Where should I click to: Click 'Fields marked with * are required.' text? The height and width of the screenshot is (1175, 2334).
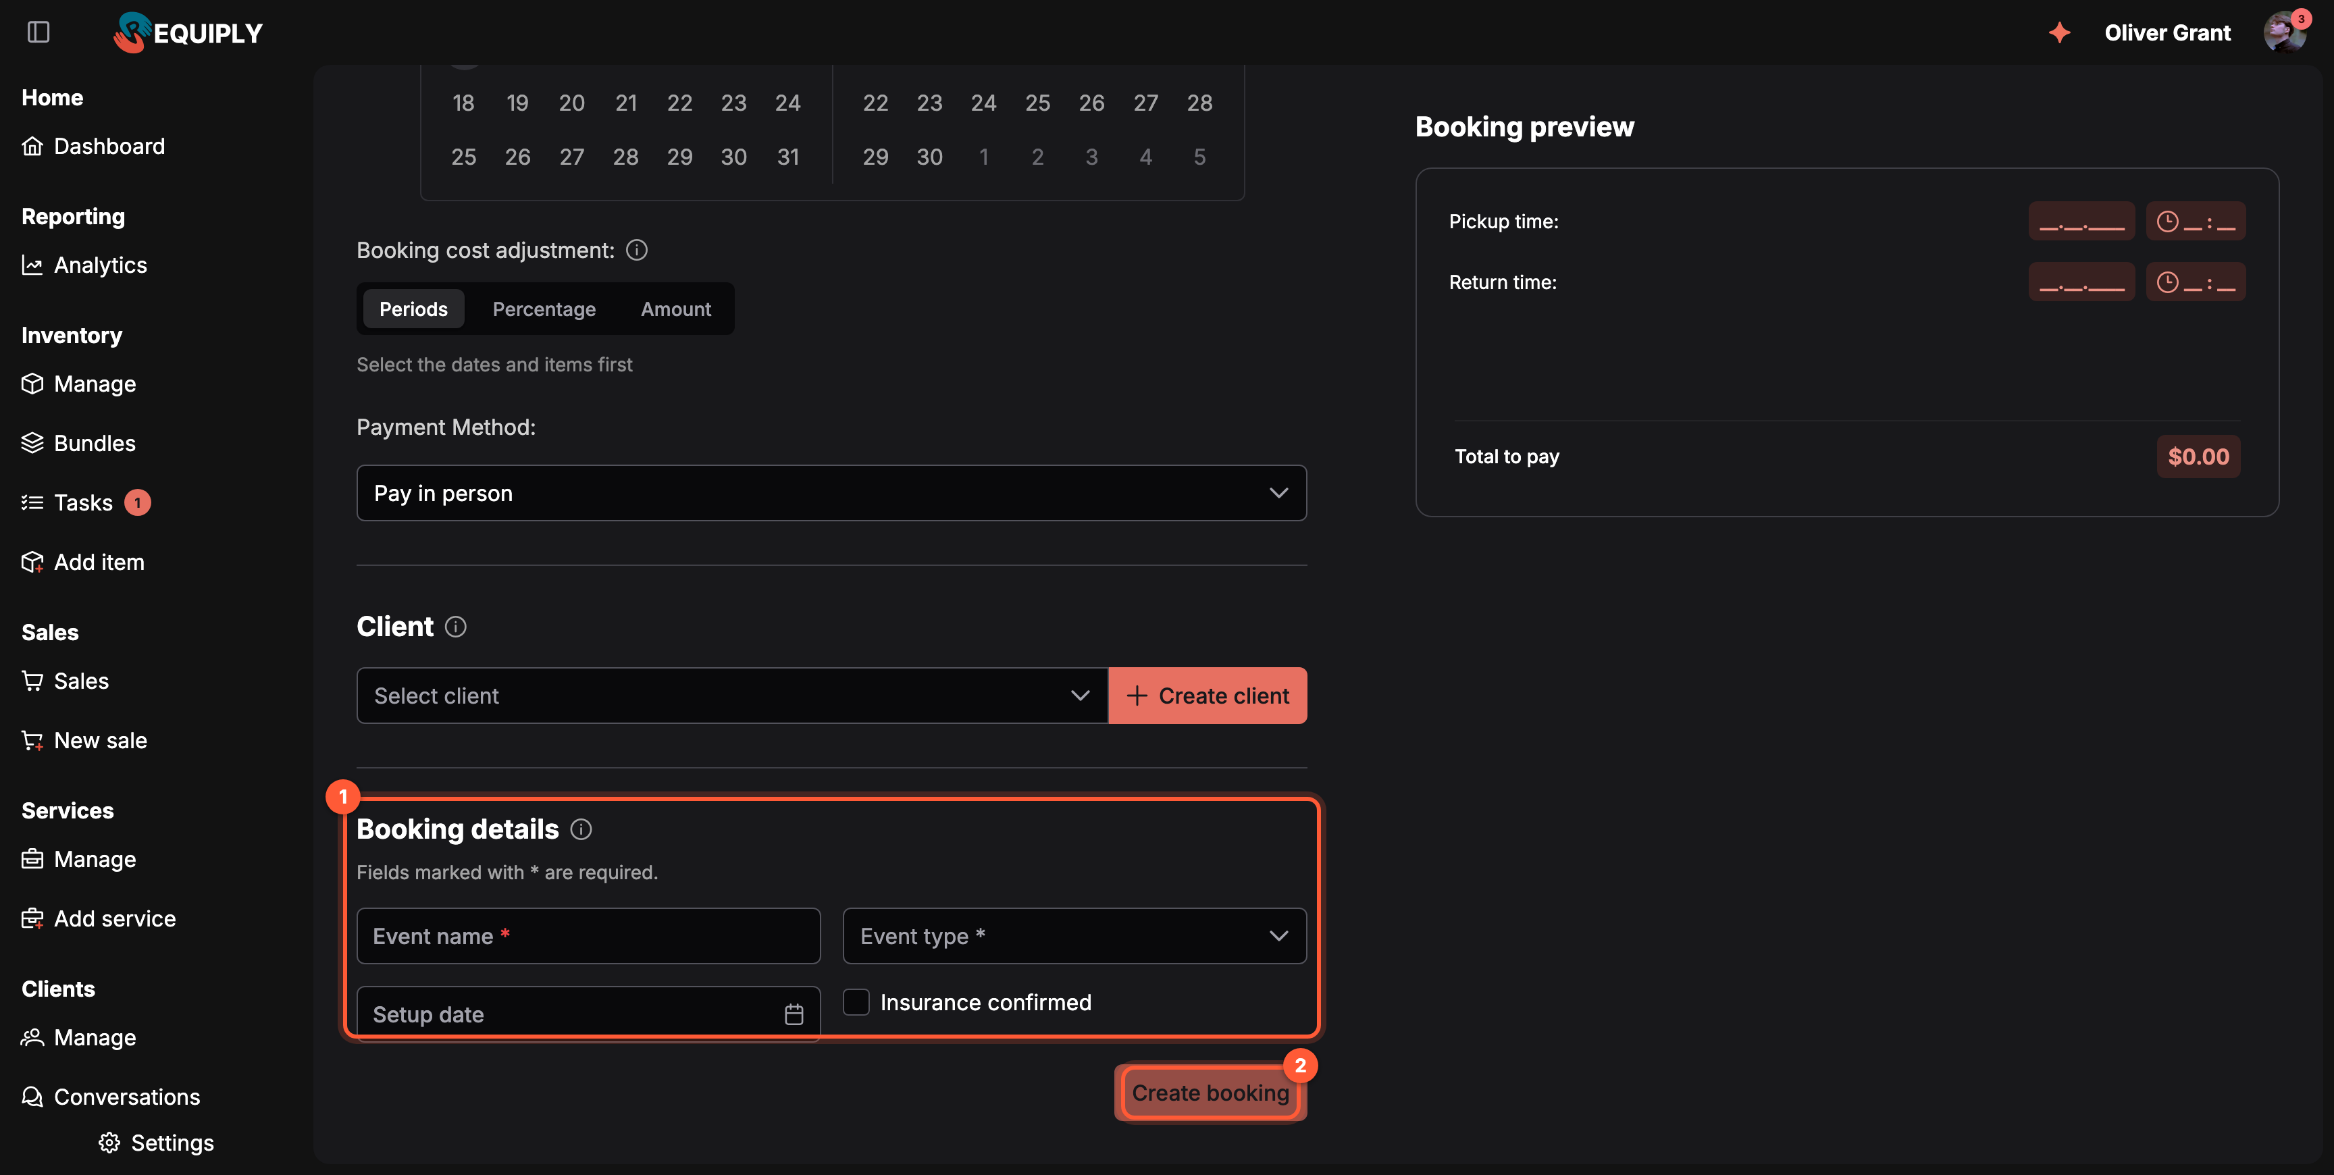(x=507, y=872)
